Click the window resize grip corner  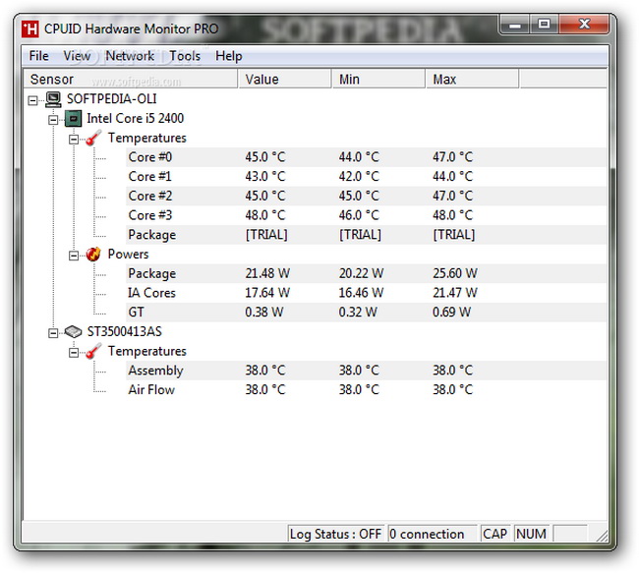pos(602,536)
